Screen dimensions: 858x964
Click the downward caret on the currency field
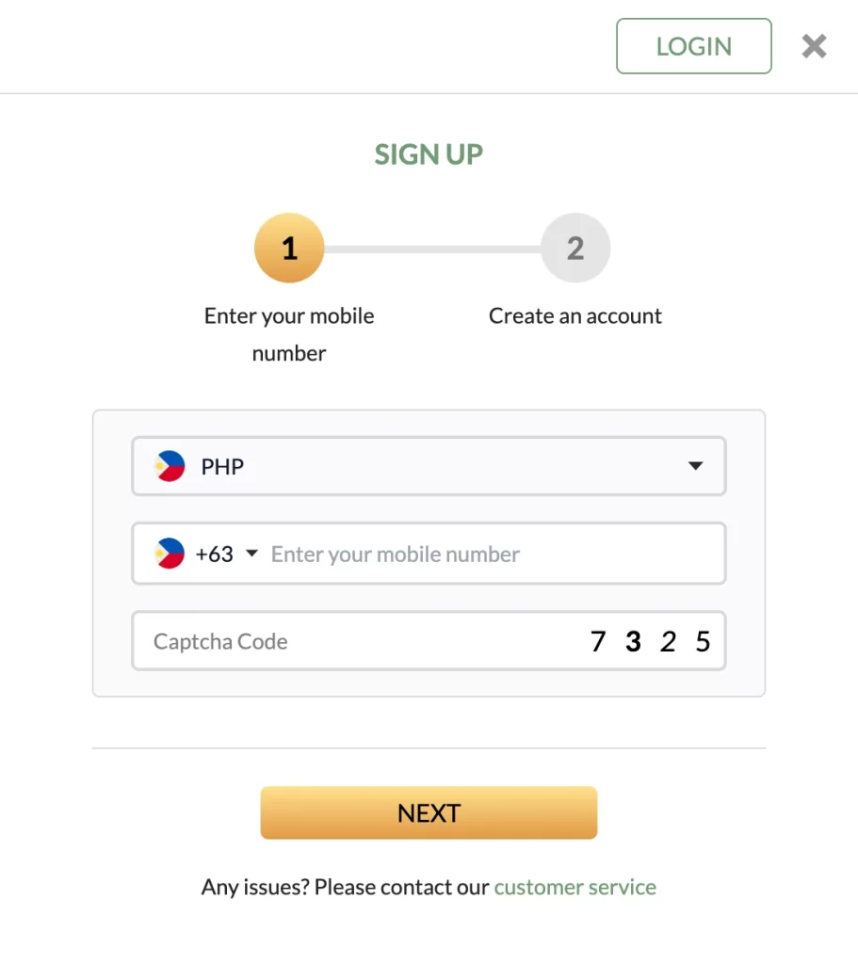pyautogui.click(x=695, y=465)
